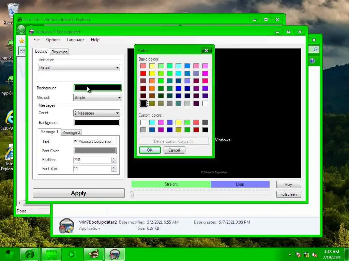Open the Action Center flag tray icon
This screenshot has height=261, width=349.
[298, 255]
